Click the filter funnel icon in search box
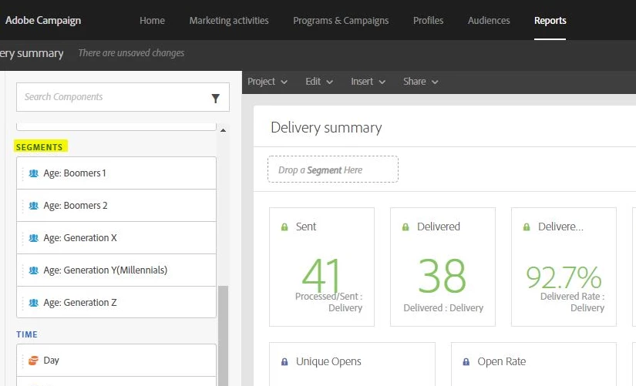Viewport: 636px width, 386px height. 215,98
